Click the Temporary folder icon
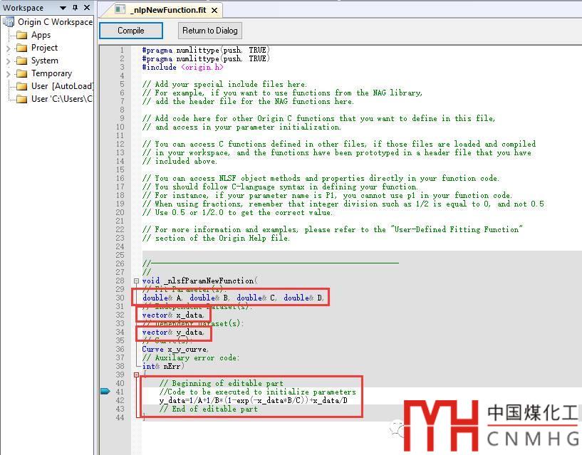The height and width of the screenshot is (455, 582). [x=22, y=73]
